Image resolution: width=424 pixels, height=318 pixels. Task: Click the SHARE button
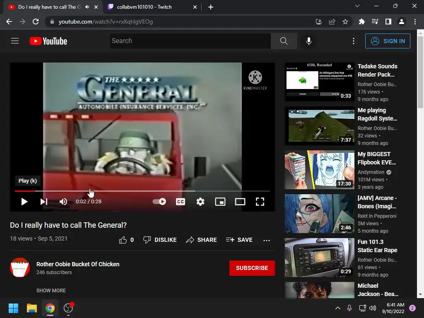click(202, 240)
